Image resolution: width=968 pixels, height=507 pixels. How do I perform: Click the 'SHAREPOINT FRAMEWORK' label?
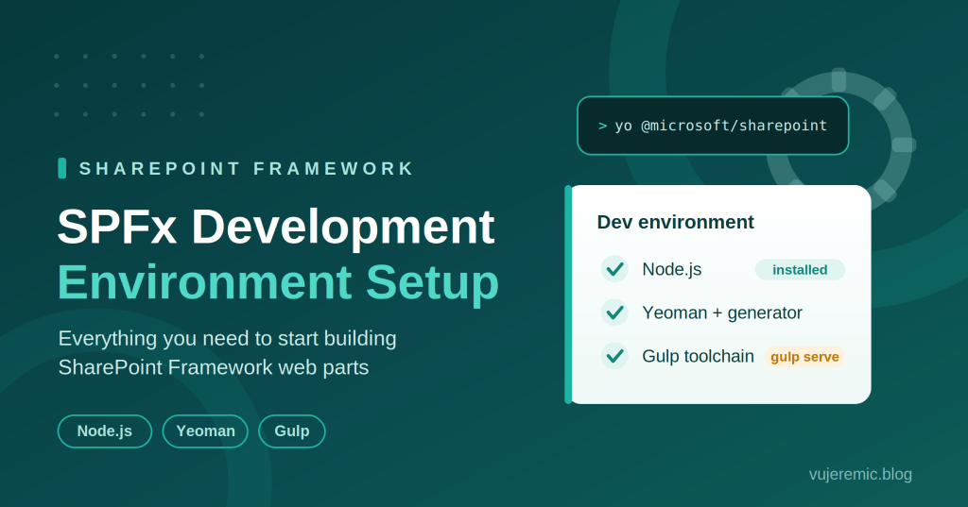(x=247, y=168)
